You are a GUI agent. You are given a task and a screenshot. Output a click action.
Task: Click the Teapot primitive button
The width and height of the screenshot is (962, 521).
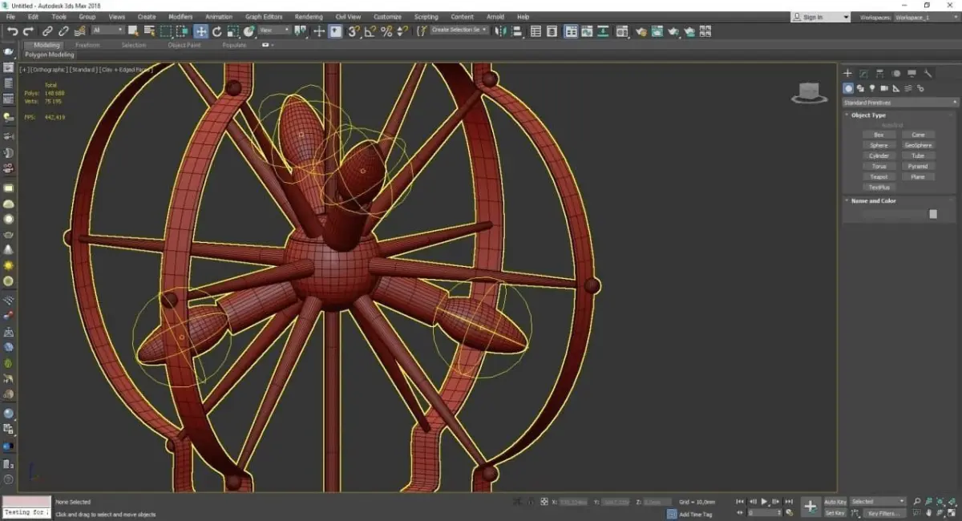[879, 176]
